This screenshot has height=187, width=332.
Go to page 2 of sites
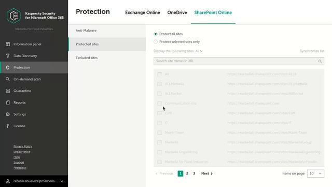pyautogui.click(x=187, y=173)
